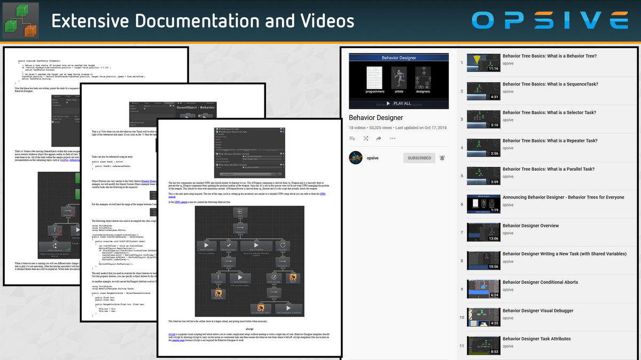
Task: Click the 'Behavior Designer' playlist title
Action: [376, 117]
